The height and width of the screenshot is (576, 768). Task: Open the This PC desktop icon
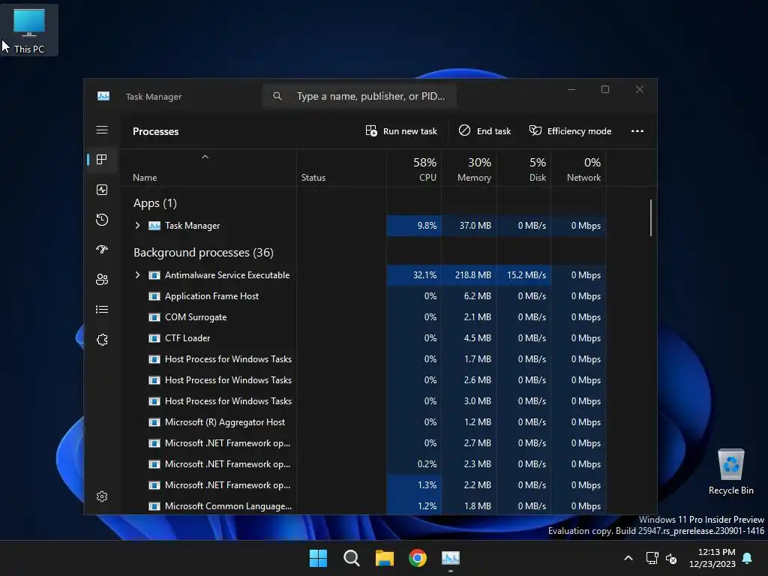(x=29, y=30)
